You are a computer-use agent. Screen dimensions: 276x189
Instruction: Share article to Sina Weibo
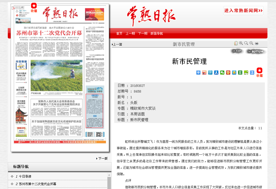coord(204,73)
